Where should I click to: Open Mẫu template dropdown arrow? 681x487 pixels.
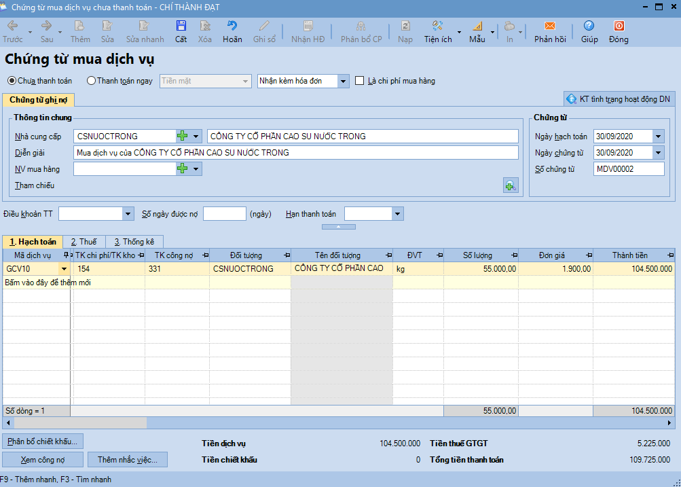(492, 32)
